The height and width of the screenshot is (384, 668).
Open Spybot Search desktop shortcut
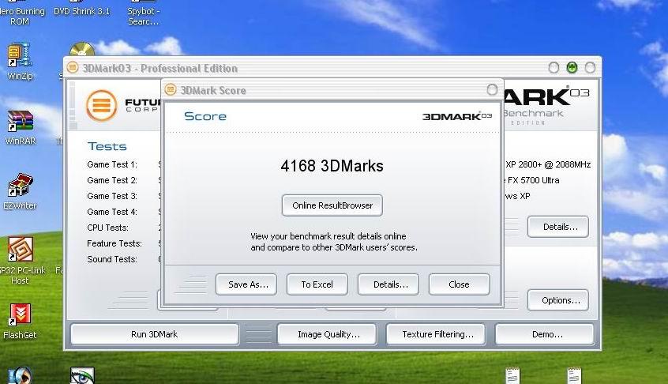144,13
